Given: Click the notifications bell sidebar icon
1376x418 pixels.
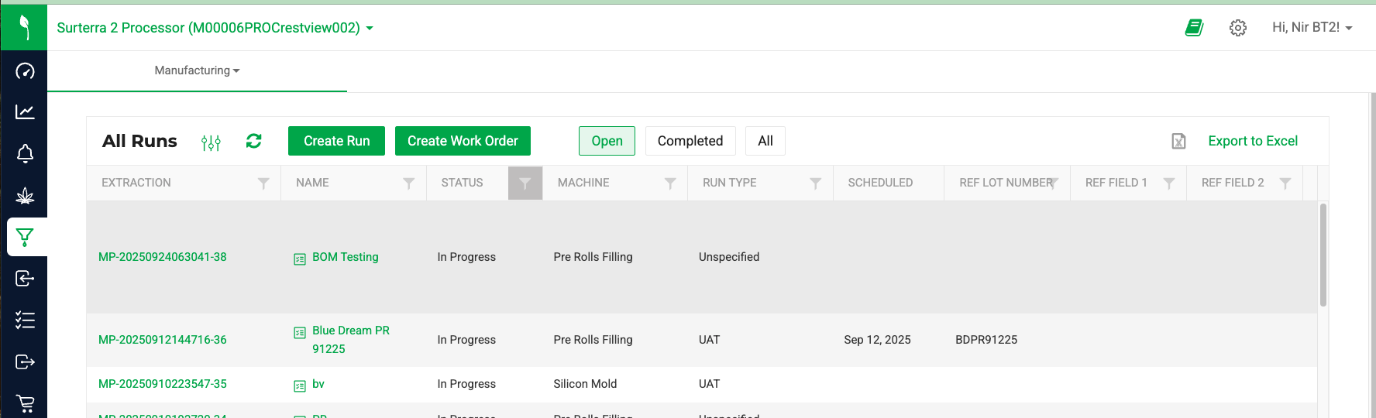Looking at the screenshot, I should [25, 153].
